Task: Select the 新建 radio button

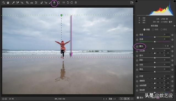Action: pos(144,30)
